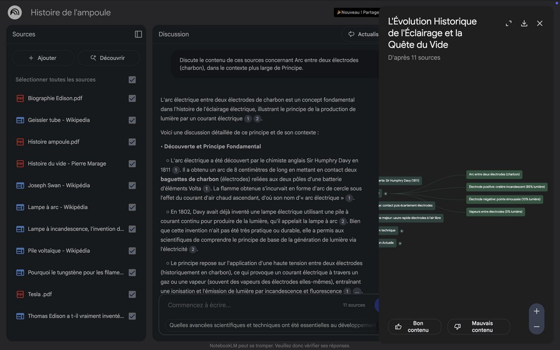Click the 'D'après 11 sources' subtitle

tap(414, 58)
